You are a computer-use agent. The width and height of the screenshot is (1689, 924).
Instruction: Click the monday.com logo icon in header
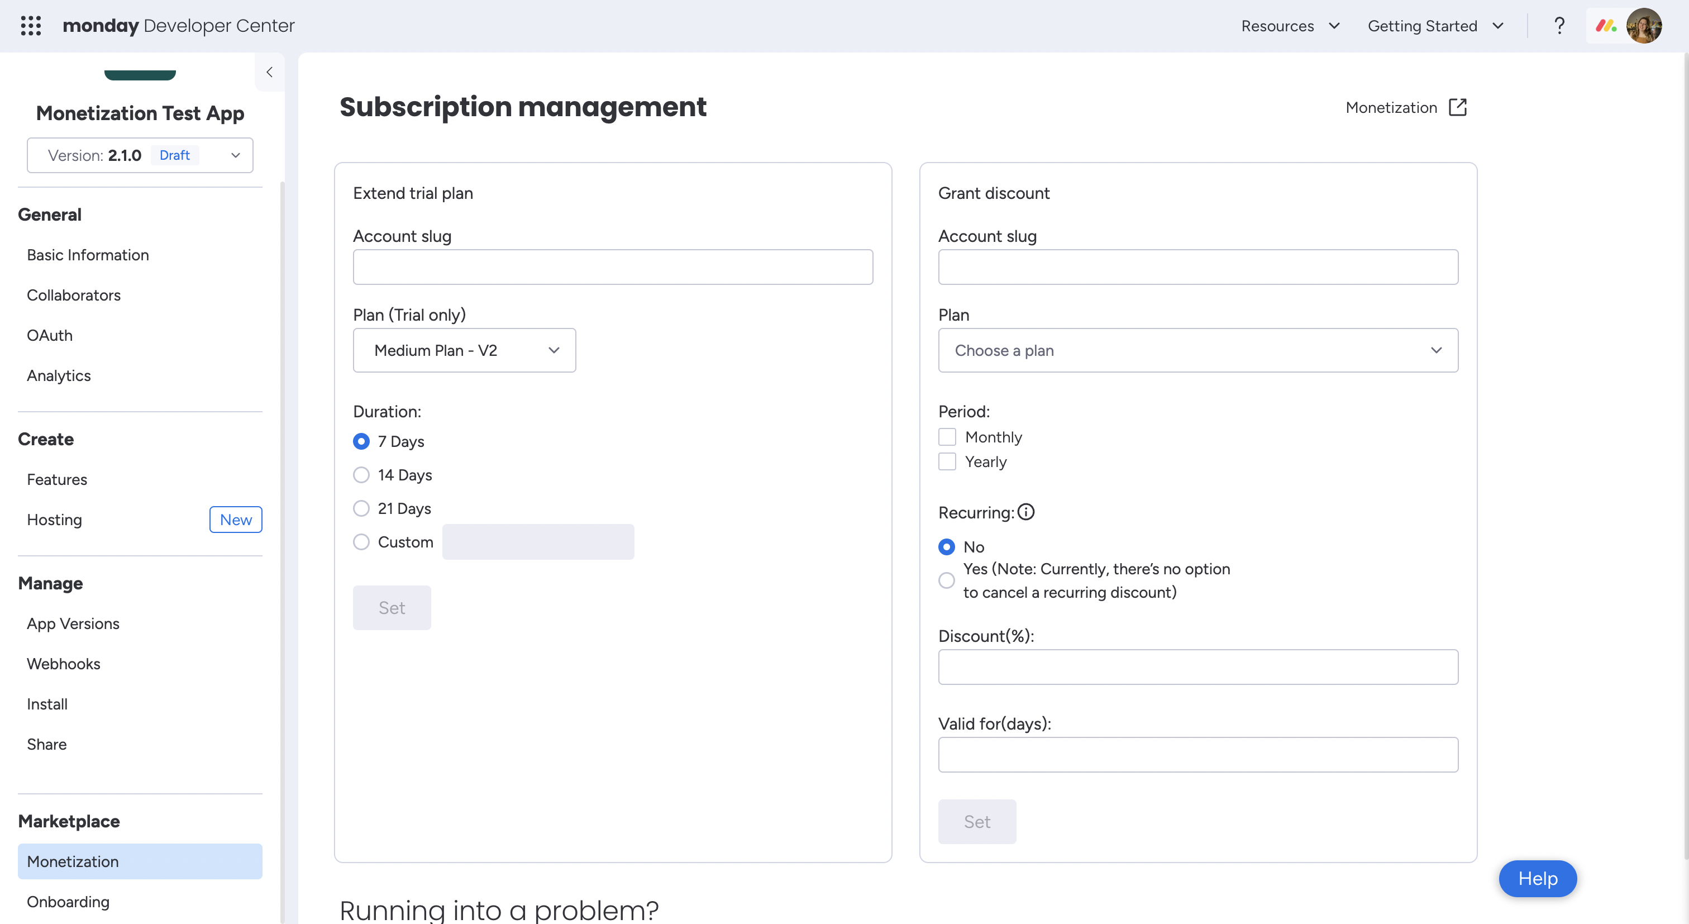tap(1606, 26)
